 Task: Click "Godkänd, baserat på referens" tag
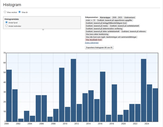pos(133,31)
